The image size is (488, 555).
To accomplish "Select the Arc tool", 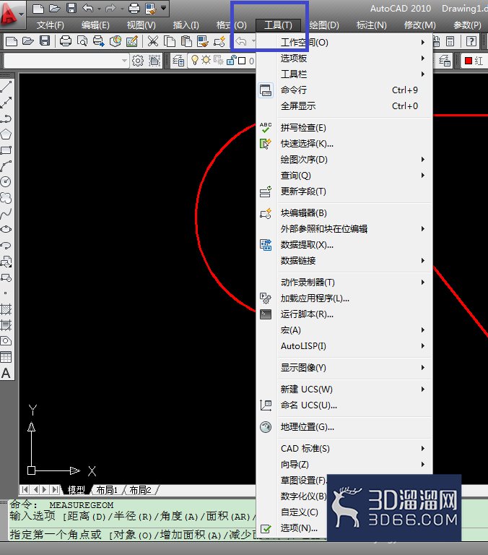I will click(6, 165).
